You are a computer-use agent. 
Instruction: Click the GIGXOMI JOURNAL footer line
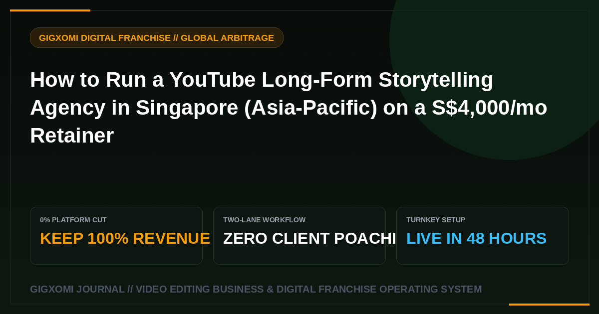256,289
